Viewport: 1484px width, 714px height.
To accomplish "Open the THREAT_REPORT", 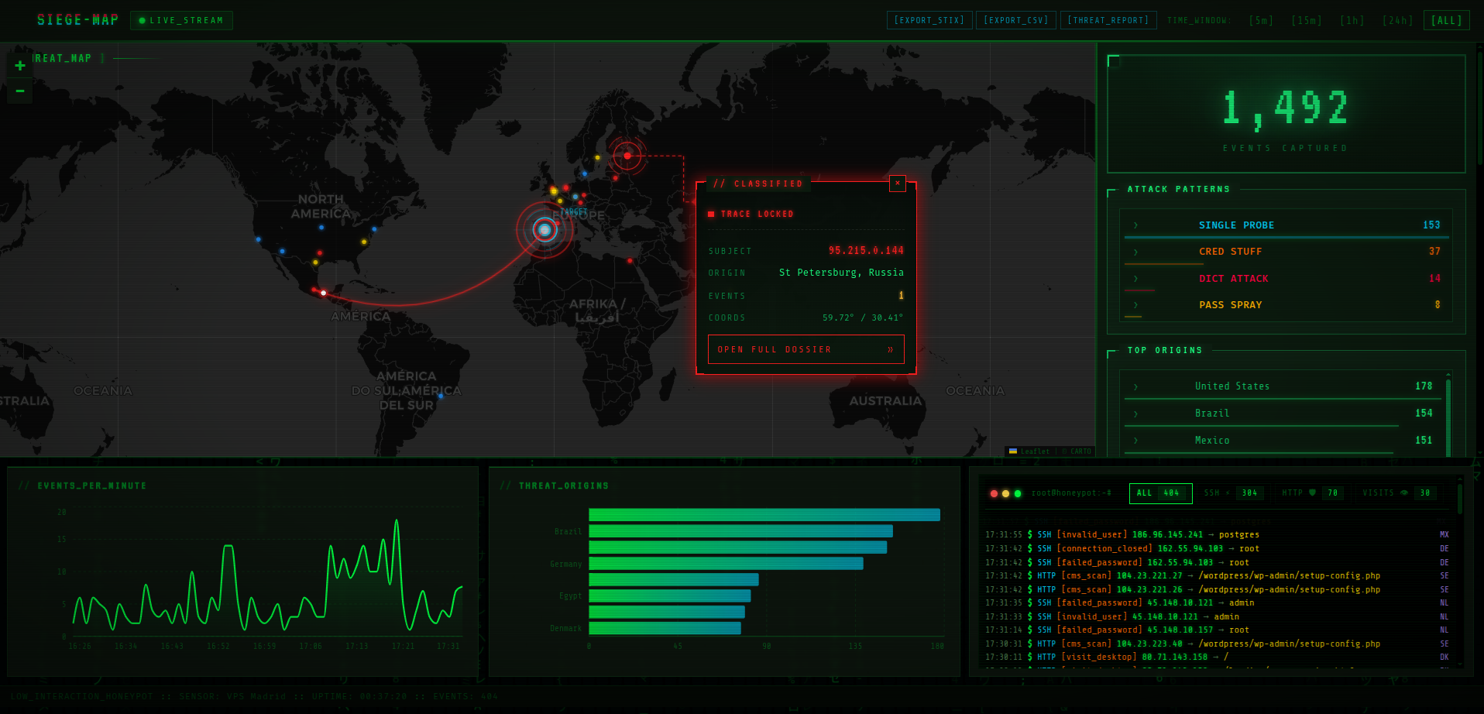I will pyautogui.click(x=1108, y=20).
